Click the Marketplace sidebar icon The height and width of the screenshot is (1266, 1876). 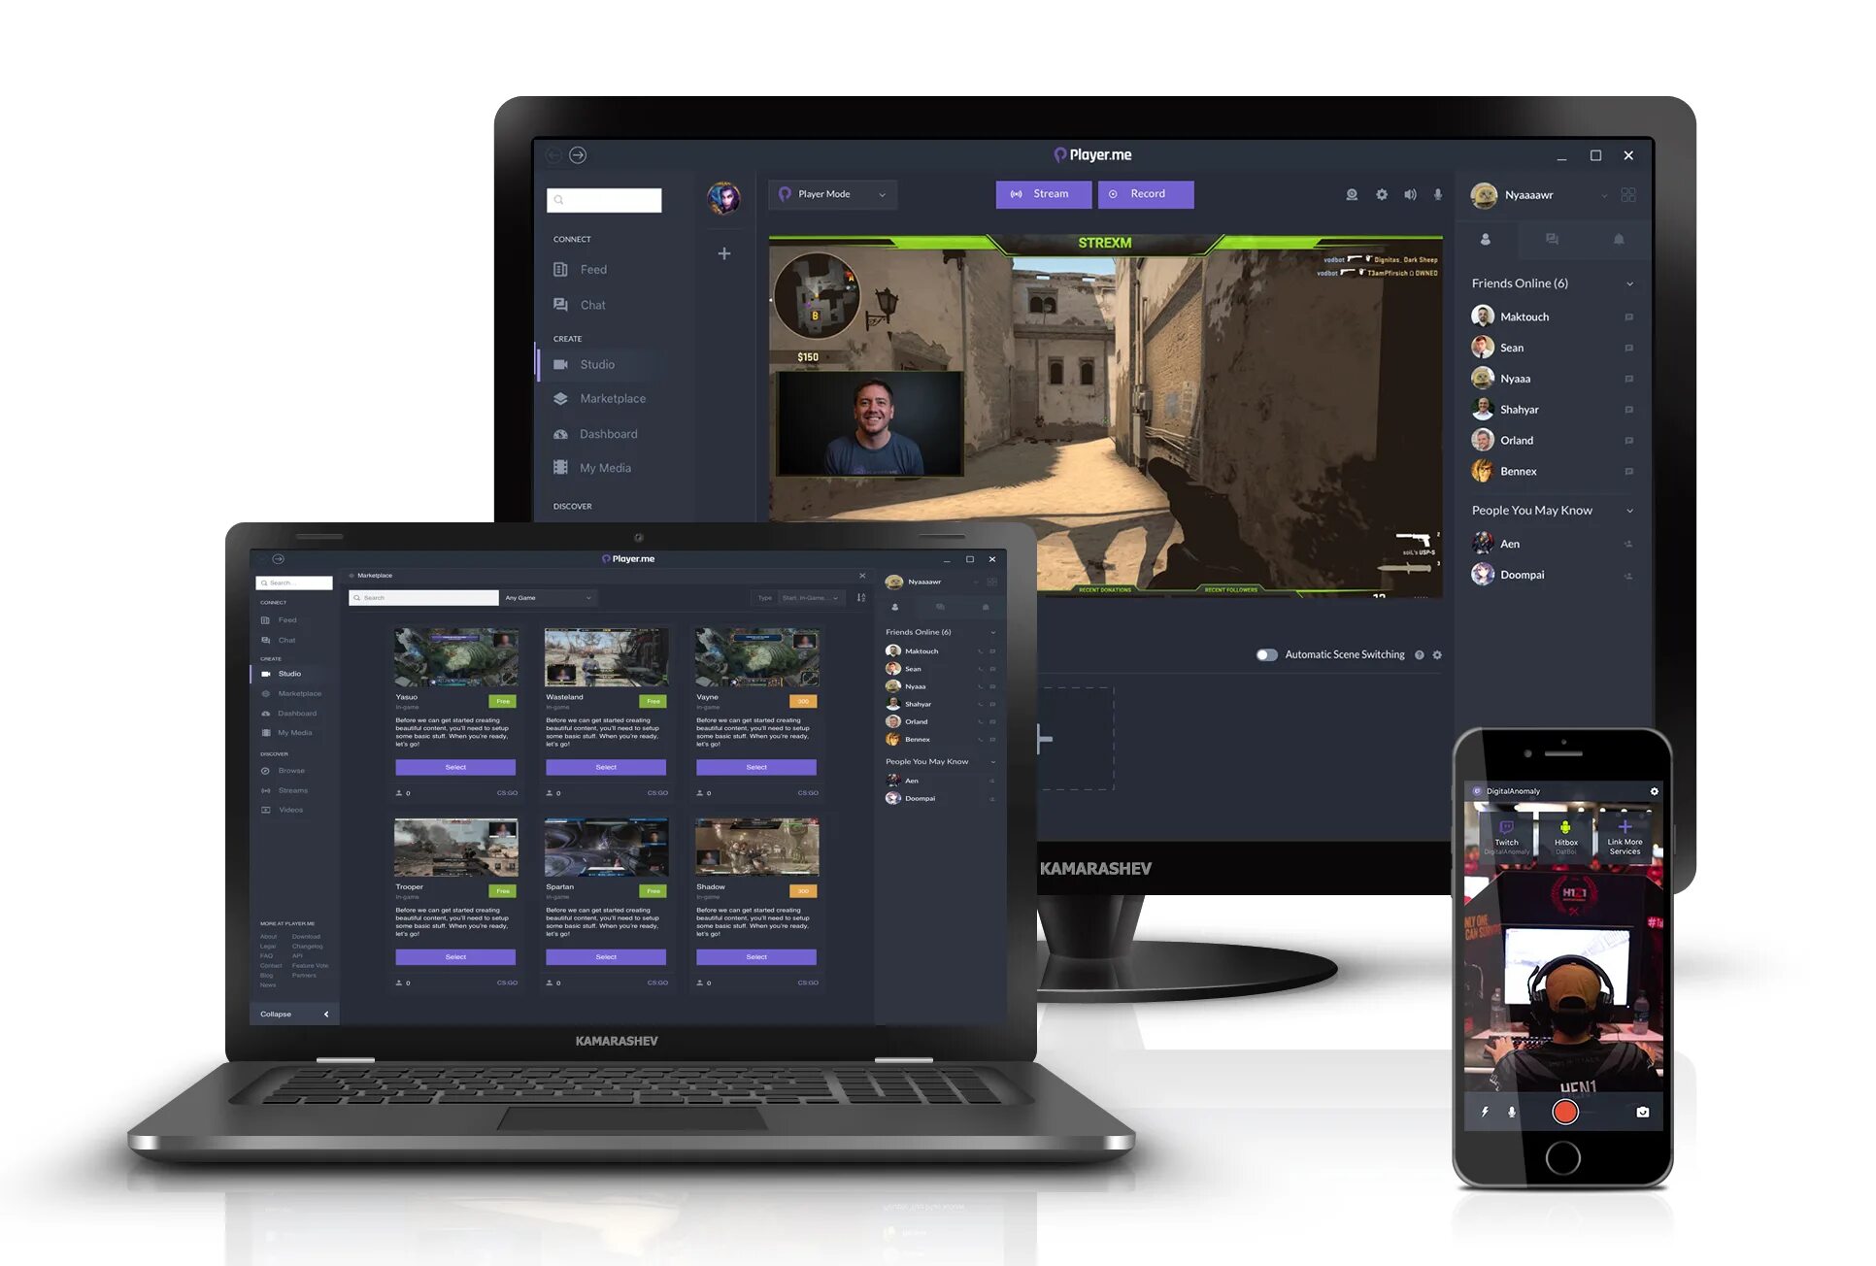[x=559, y=398]
